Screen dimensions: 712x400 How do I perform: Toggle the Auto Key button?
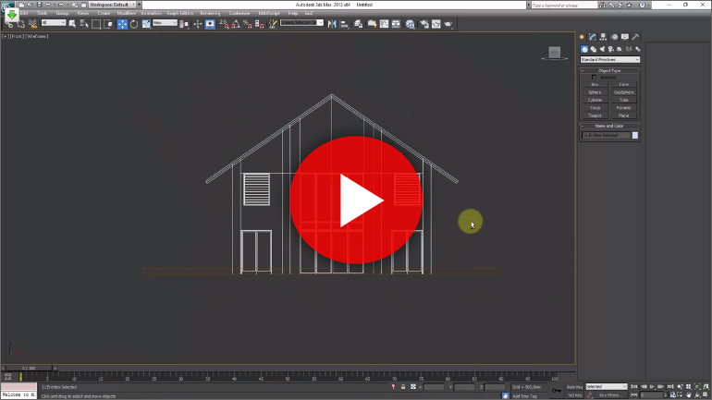tap(575, 387)
